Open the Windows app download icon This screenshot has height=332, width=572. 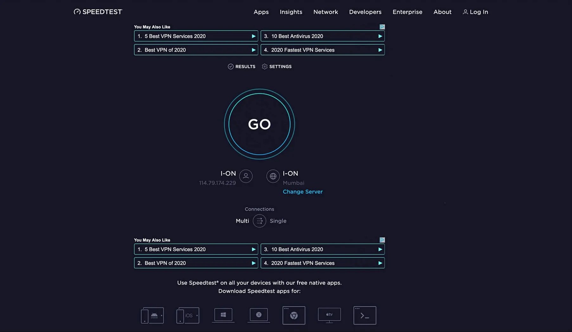pyautogui.click(x=223, y=315)
